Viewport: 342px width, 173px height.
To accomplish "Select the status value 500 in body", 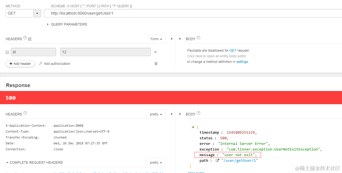I will click(224, 138).
